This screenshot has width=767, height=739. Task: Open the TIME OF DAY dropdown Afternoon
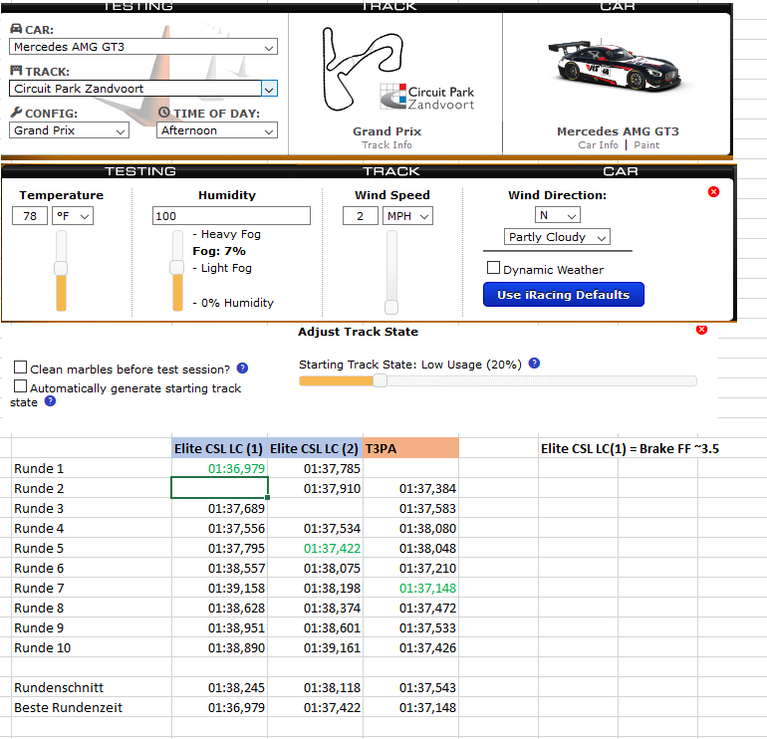217,130
